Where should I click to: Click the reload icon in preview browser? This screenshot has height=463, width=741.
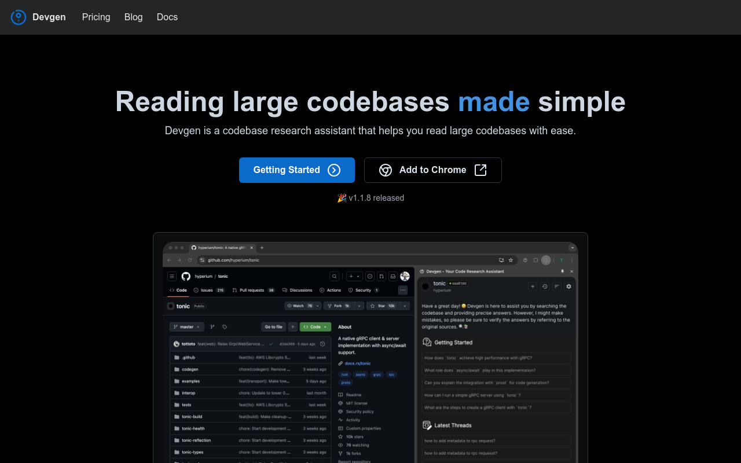190,260
